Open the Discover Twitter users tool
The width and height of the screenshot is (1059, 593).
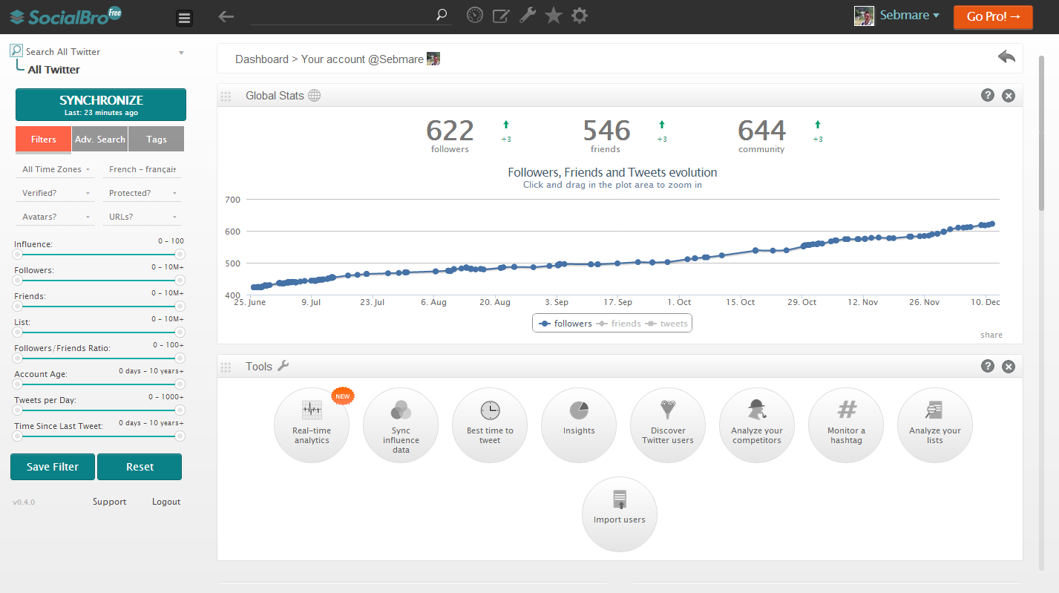pyautogui.click(x=668, y=425)
